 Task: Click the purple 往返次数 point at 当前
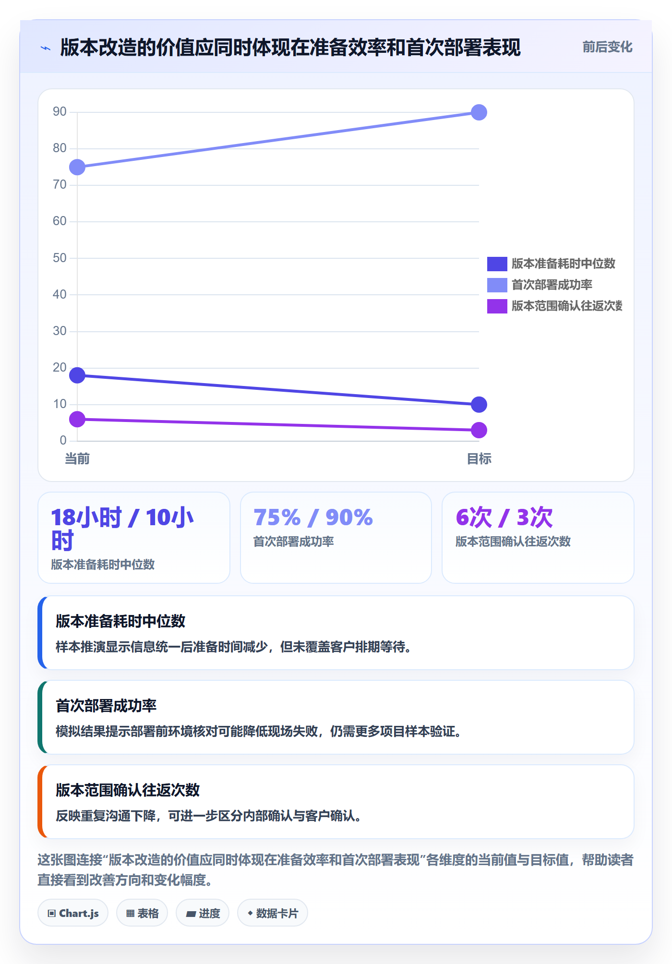pyautogui.click(x=77, y=419)
